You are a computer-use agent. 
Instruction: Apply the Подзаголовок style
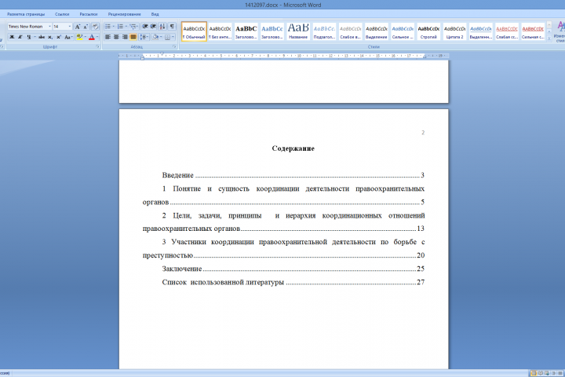coord(324,31)
